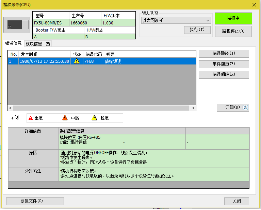Clear error with 错误解除(R) button
This screenshot has height=210, width=261.
[224, 75]
